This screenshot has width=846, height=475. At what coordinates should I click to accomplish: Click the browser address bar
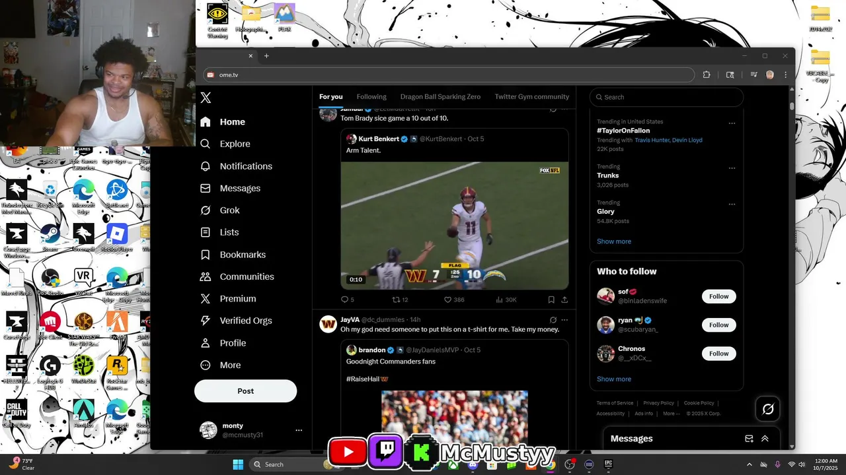pyautogui.click(x=449, y=75)
